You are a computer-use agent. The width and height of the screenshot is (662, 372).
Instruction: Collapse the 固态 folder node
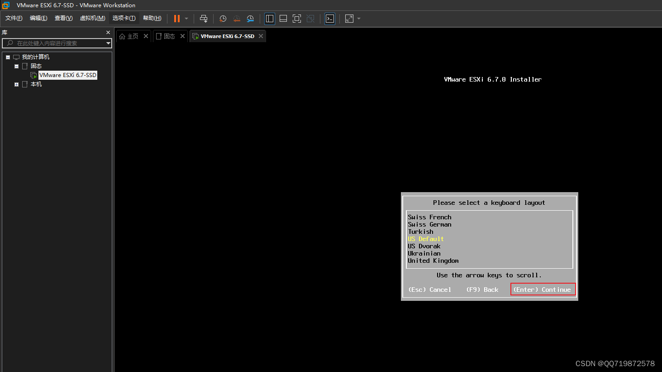click(x=17, y=66)
